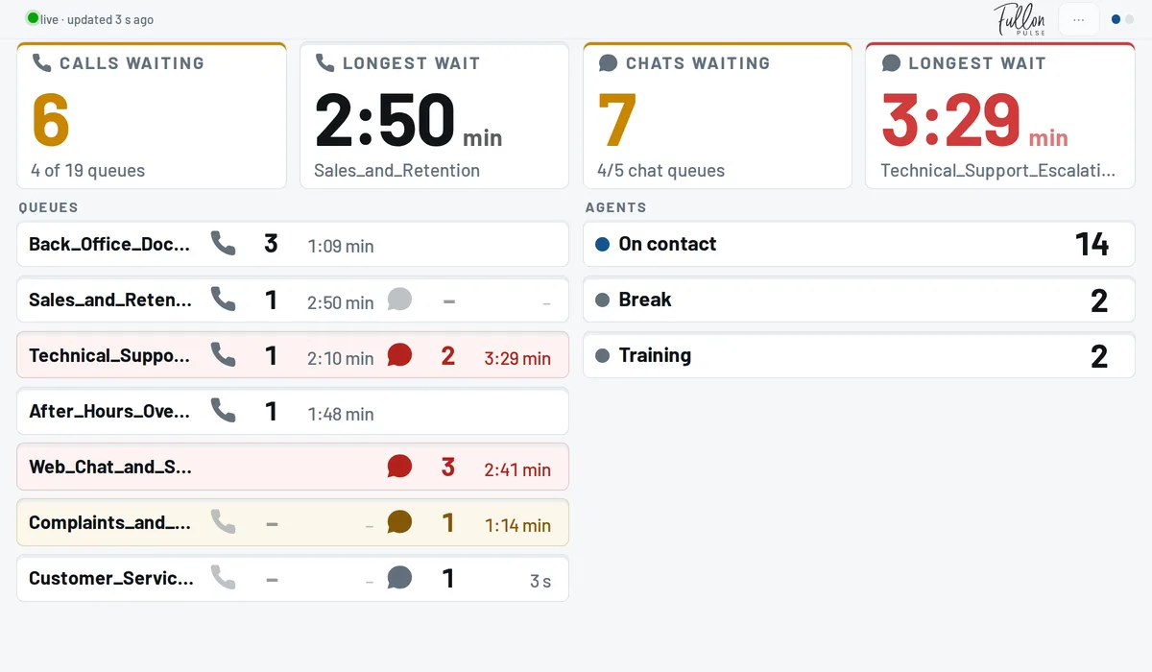Viewport: 1152px width, 672px height.
Task: Click the gray chat icon in Customer_Servic row
Action: click(399, 578)
